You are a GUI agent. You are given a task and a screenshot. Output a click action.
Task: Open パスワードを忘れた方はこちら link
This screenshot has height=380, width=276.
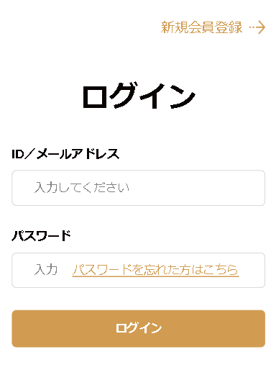tap(155, 270)
